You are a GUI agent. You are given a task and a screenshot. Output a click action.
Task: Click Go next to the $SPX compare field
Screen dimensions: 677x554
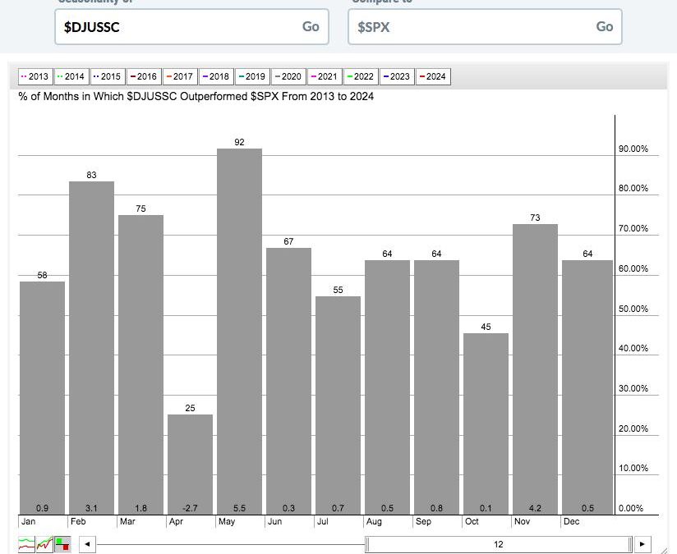click(x=605, y=27)
